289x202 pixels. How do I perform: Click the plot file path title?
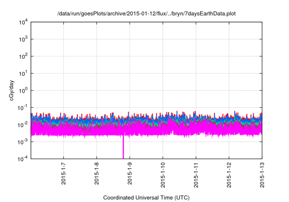pos(146,14)
